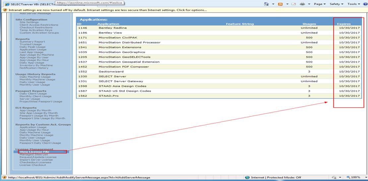Open Temp Activation Keys link

pyautogui.click(x=36, y=30)
